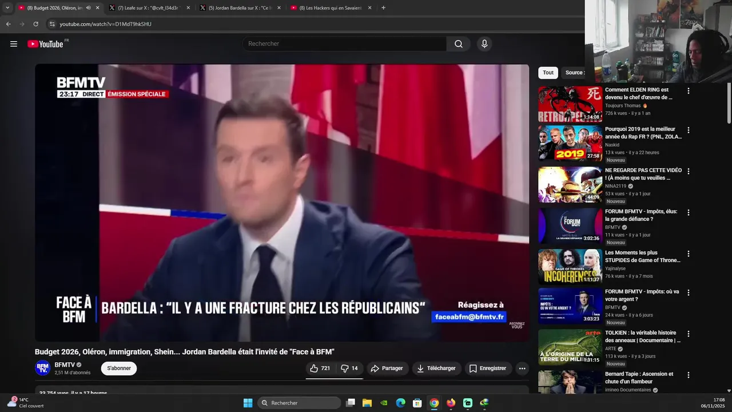Open options for Bernard Tapie video

tap(688, 375)
